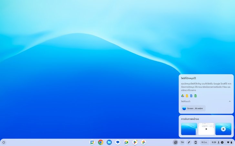Click the Google Drive icon in pinned files
The image size is (235, 146).
pyautogui.click(x=183, y=96)
